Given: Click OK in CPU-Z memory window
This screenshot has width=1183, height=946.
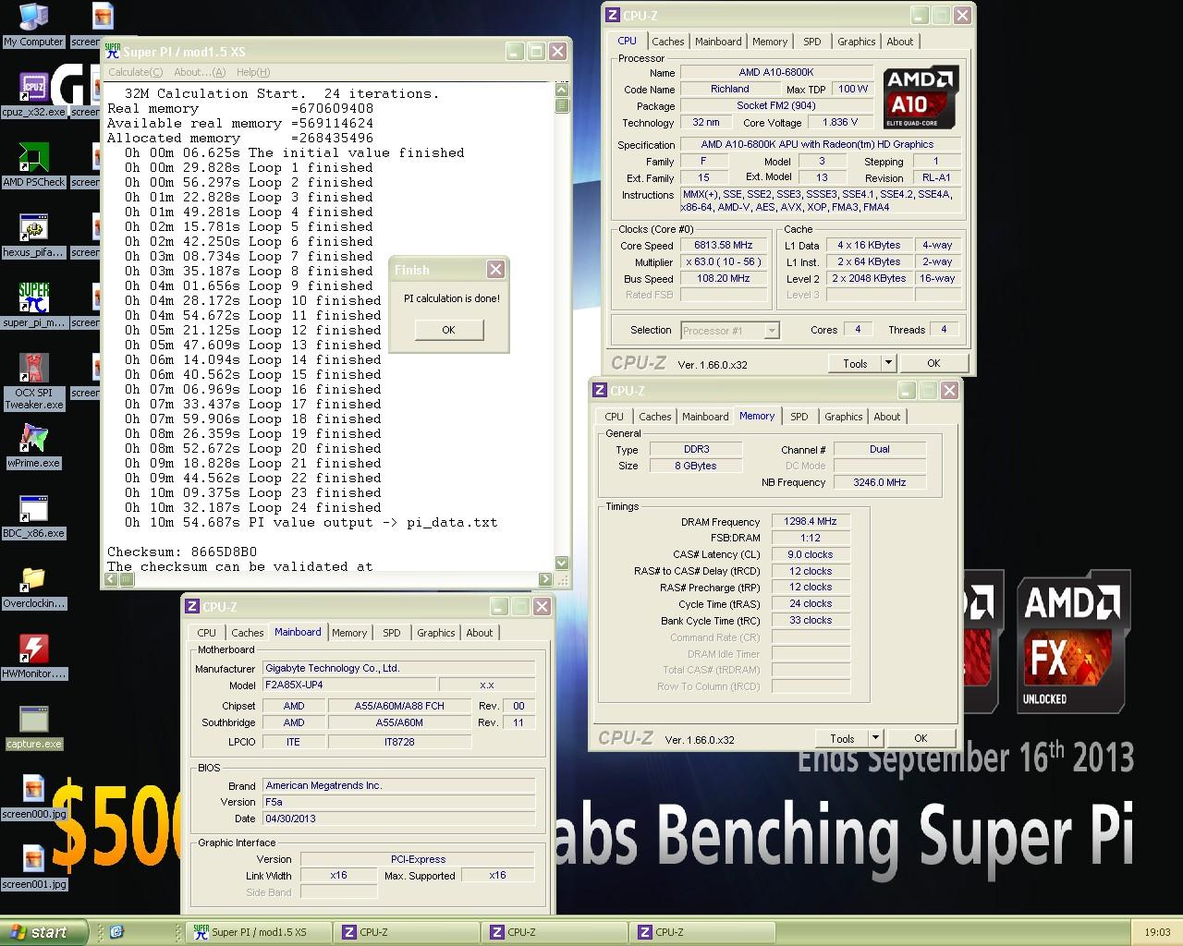Looking at the screenshot, I should point(921,738).
